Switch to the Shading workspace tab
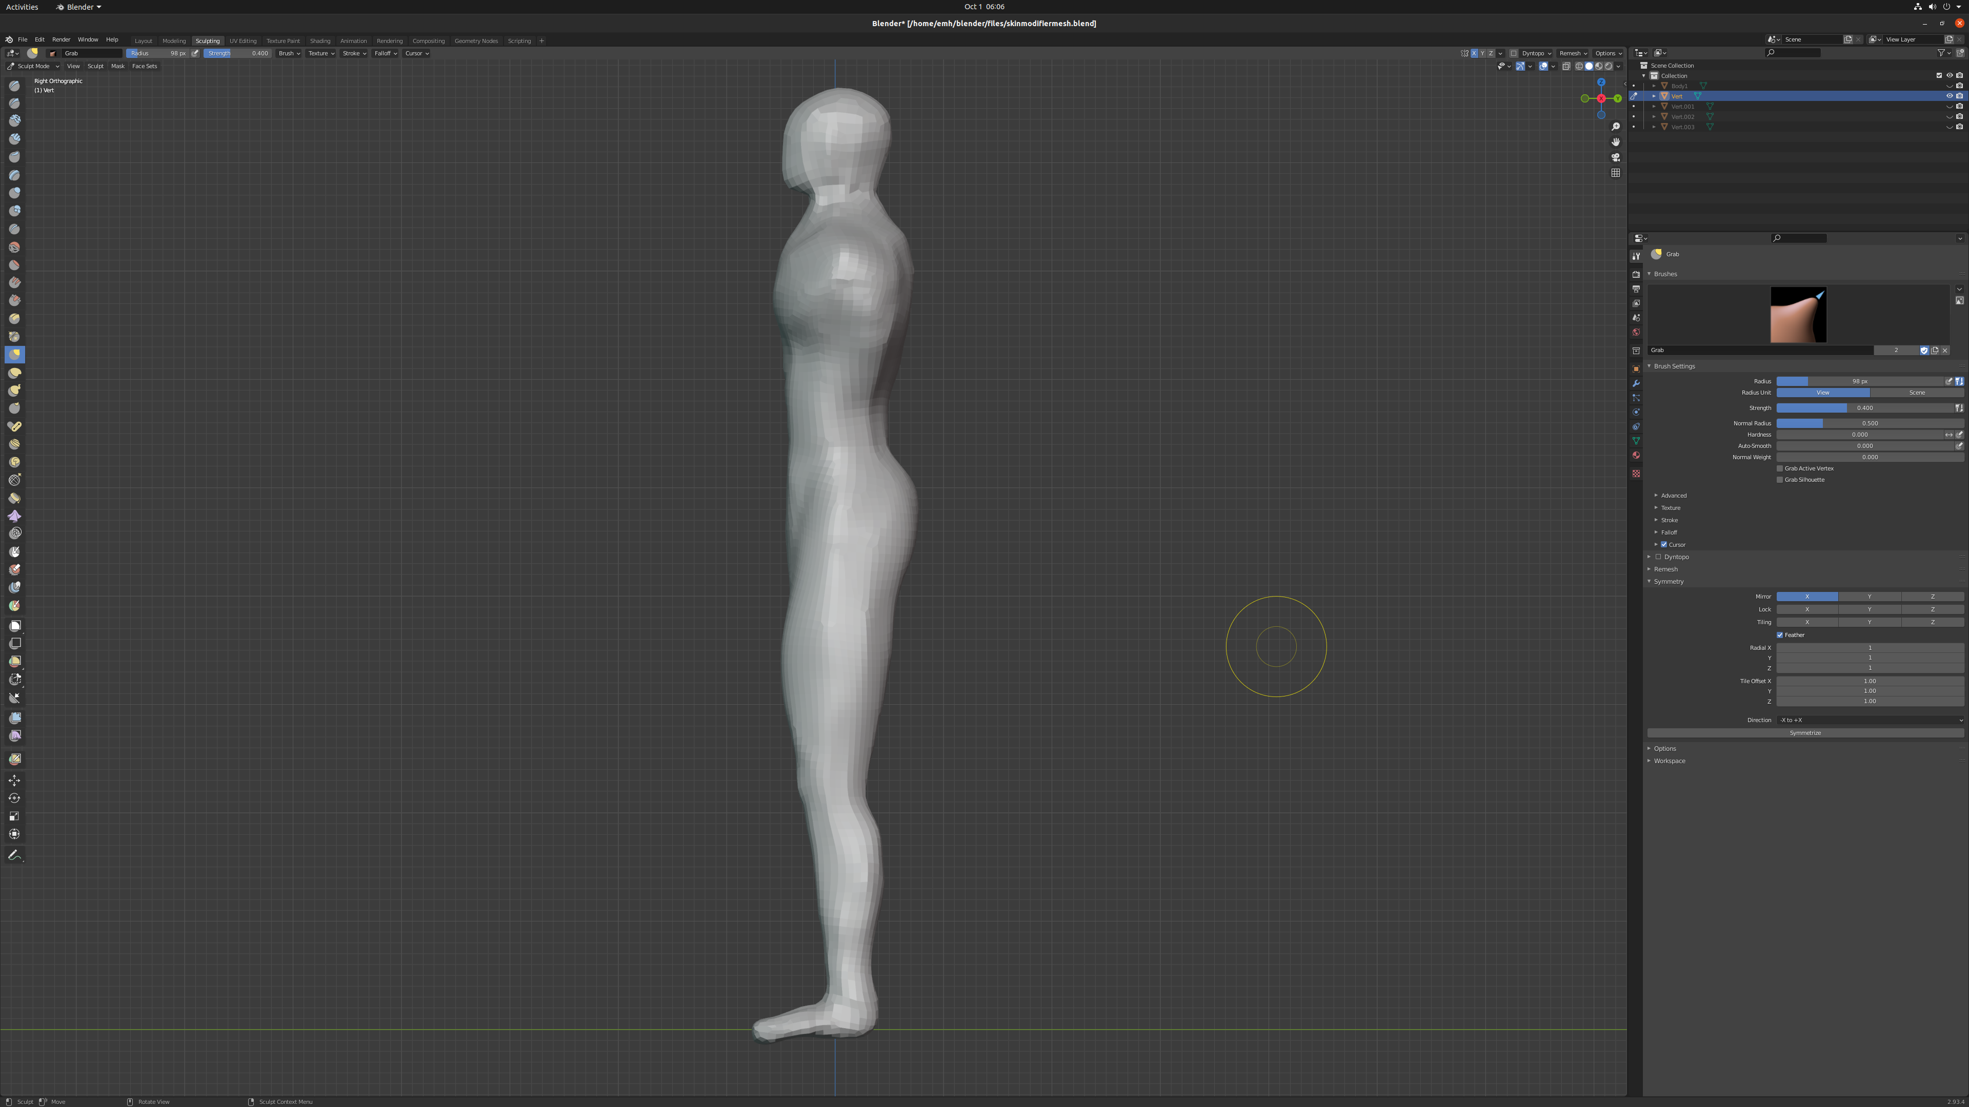 (319, 41)
